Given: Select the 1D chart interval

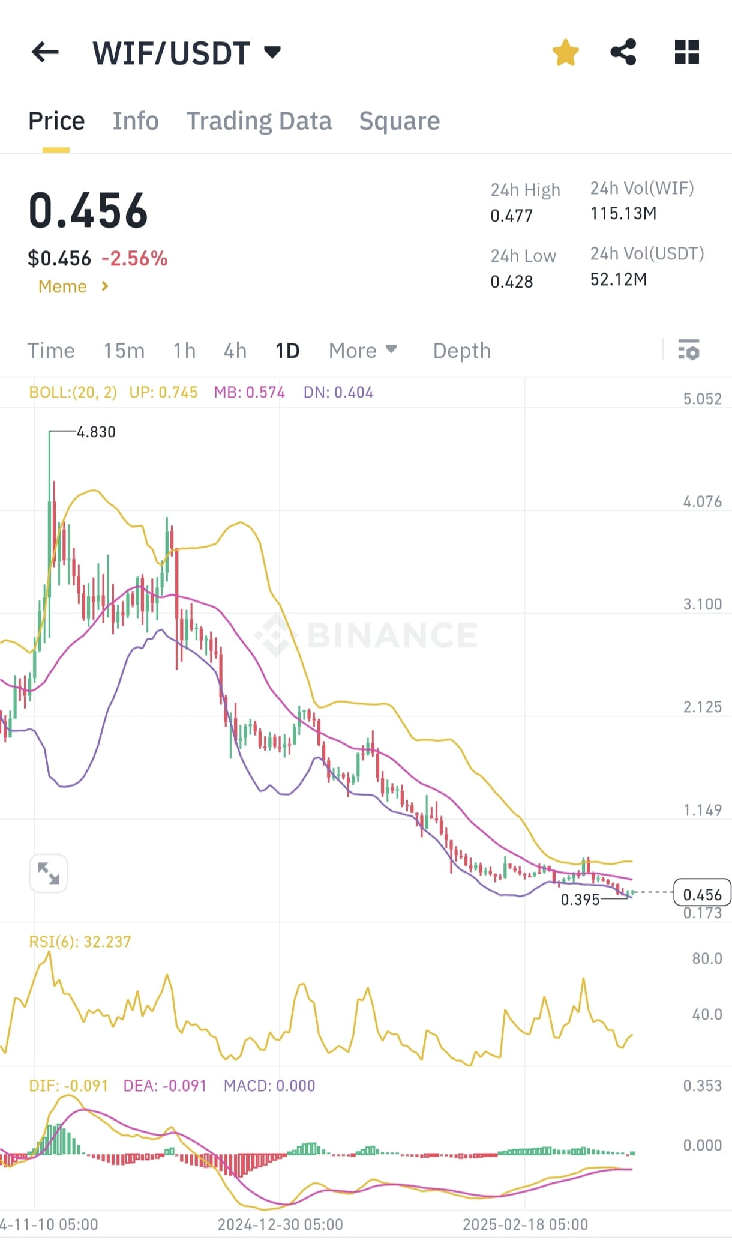Looking at the screenshot, I should click(287, 351).
